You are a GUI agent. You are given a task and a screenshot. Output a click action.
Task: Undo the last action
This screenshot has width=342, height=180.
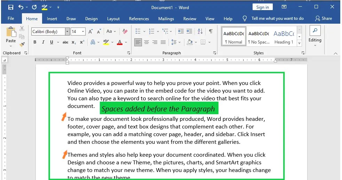click(21, 7)
